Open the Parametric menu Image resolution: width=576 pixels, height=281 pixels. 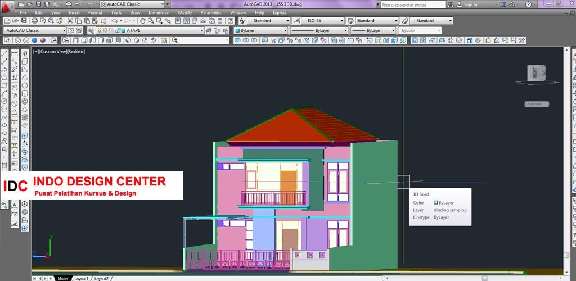(211, 12)
